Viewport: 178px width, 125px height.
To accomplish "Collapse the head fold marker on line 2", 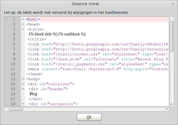I will click(23, 24).
